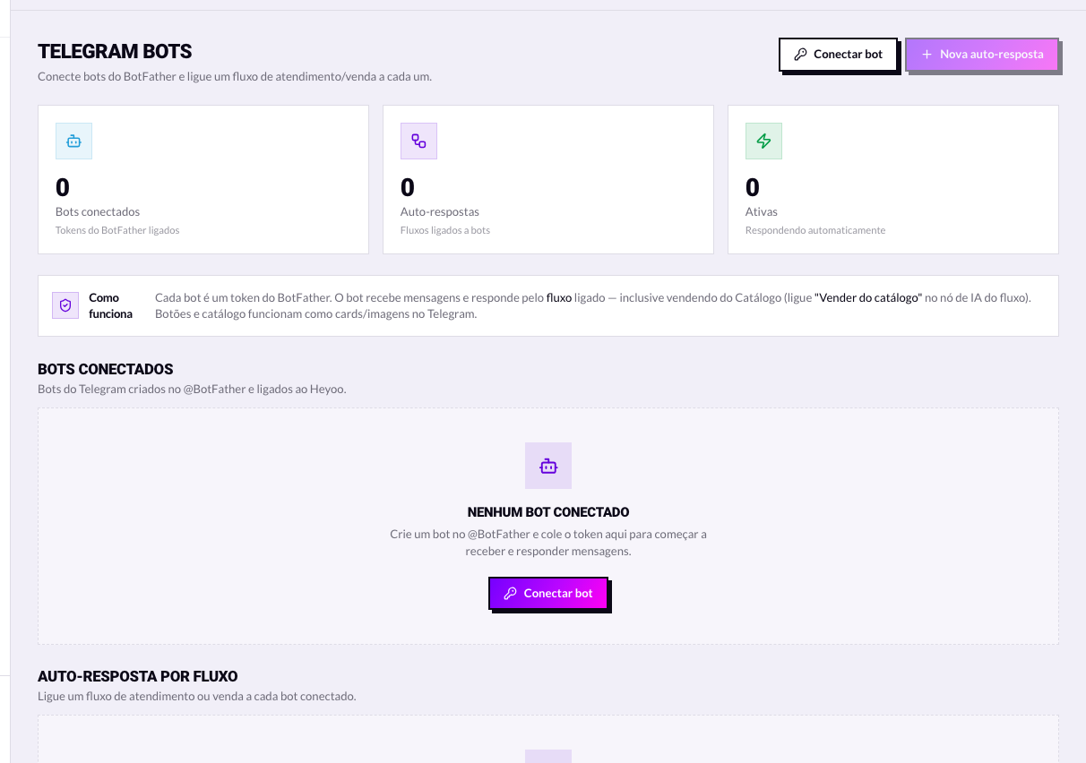Click the Conecte bots do BotFather subtitle
Screen dimensions: 1086x763
[235, 76]
